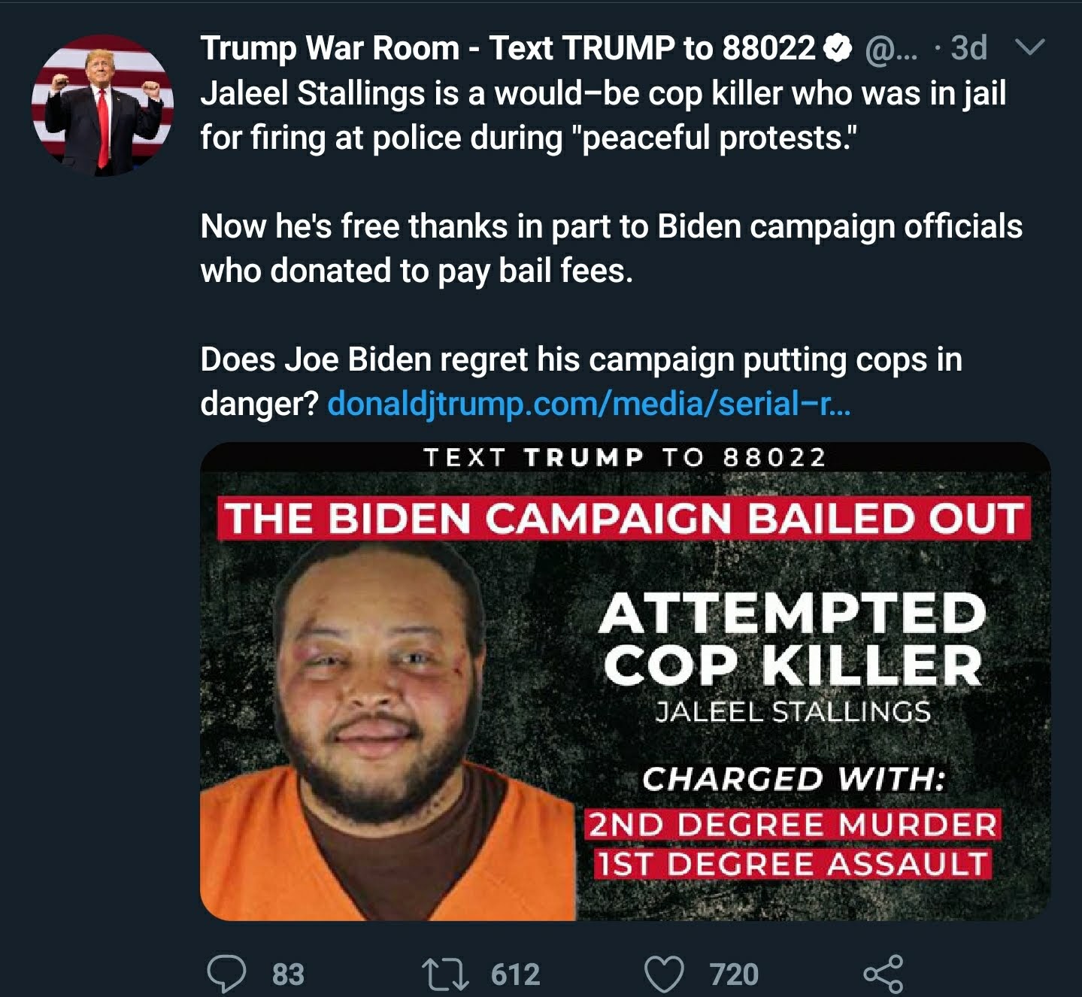Click the 'Now he's free thanks' paragraph

coord(611,248)
